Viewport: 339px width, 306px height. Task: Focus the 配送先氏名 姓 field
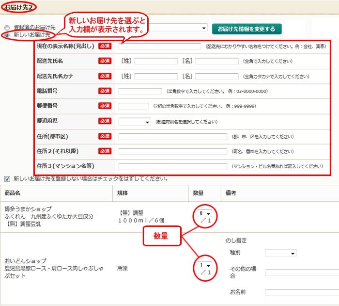(x=155, y=62)
